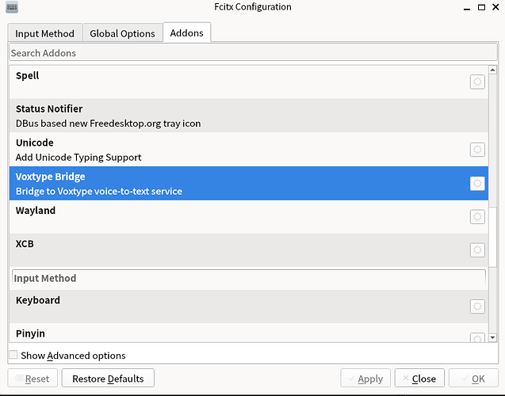Click the Apply button
Viewport: 505px width, 396px height.
point(364,379)
